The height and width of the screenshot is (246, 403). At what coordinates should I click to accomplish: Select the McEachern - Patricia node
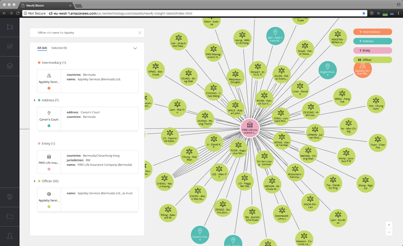pyautogui.click(x=295, y=173)
